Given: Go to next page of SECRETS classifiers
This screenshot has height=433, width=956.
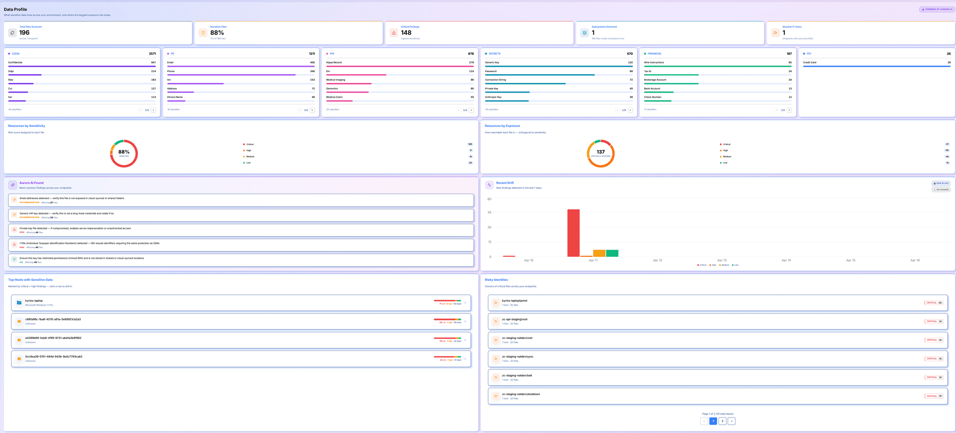Looking at the screenshot, I should pos(630,110).
